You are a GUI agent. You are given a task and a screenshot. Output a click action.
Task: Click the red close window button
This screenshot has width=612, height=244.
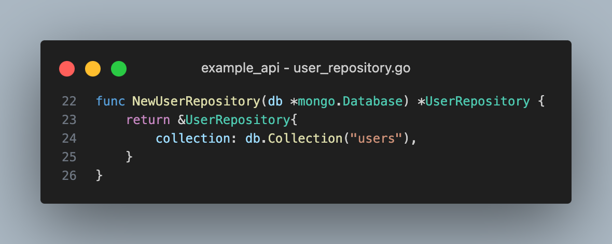point(67,69)
